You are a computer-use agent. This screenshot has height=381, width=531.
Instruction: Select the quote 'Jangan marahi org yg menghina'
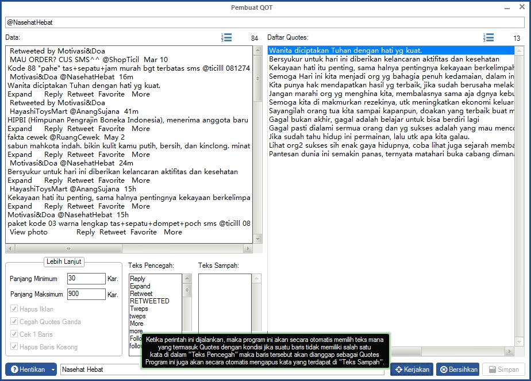click(x=391, y=94)
